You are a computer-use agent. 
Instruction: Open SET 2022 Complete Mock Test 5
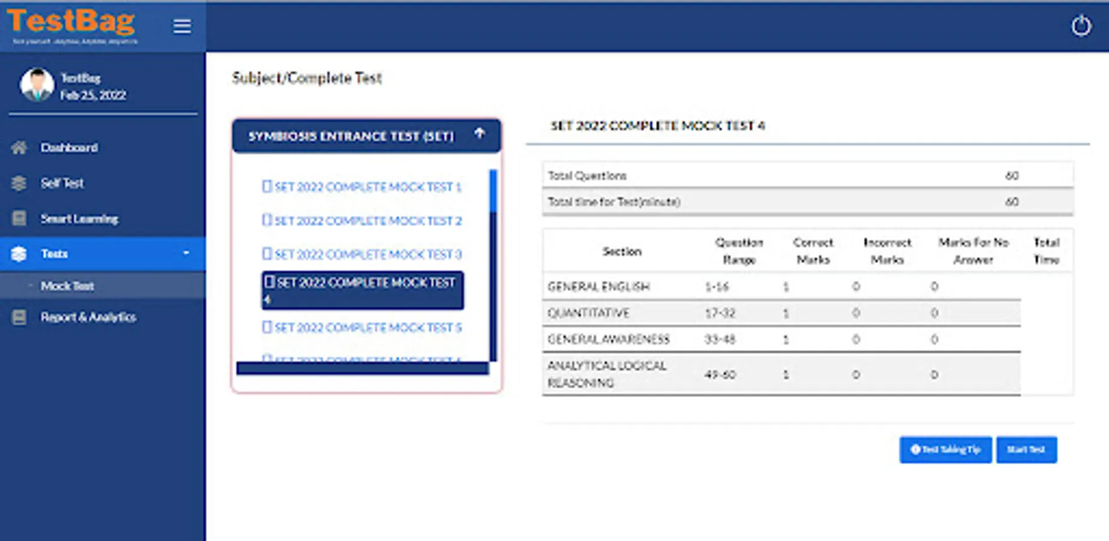point(362,328)
